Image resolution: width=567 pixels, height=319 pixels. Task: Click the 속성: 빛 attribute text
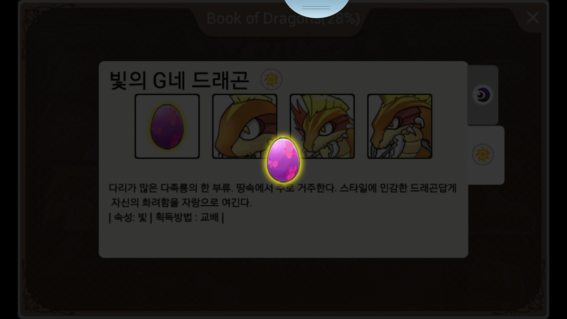[x=128, y=218]
